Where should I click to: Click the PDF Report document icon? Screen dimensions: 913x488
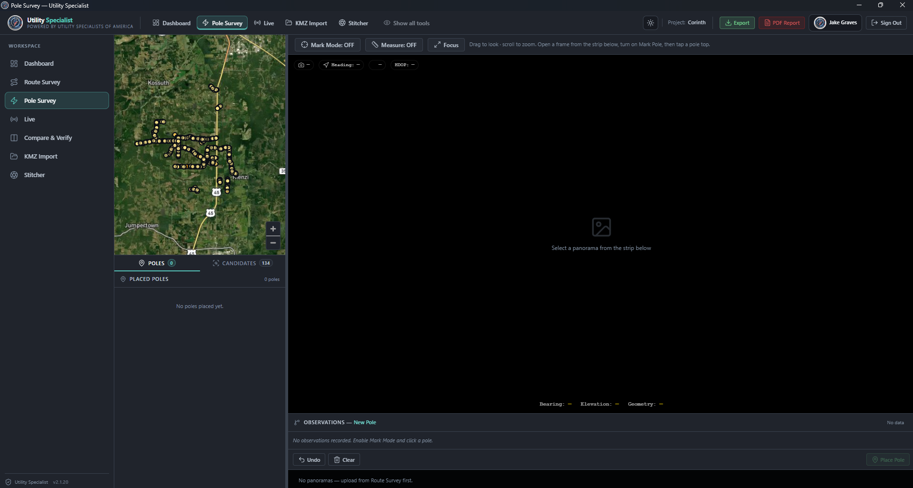767,23
